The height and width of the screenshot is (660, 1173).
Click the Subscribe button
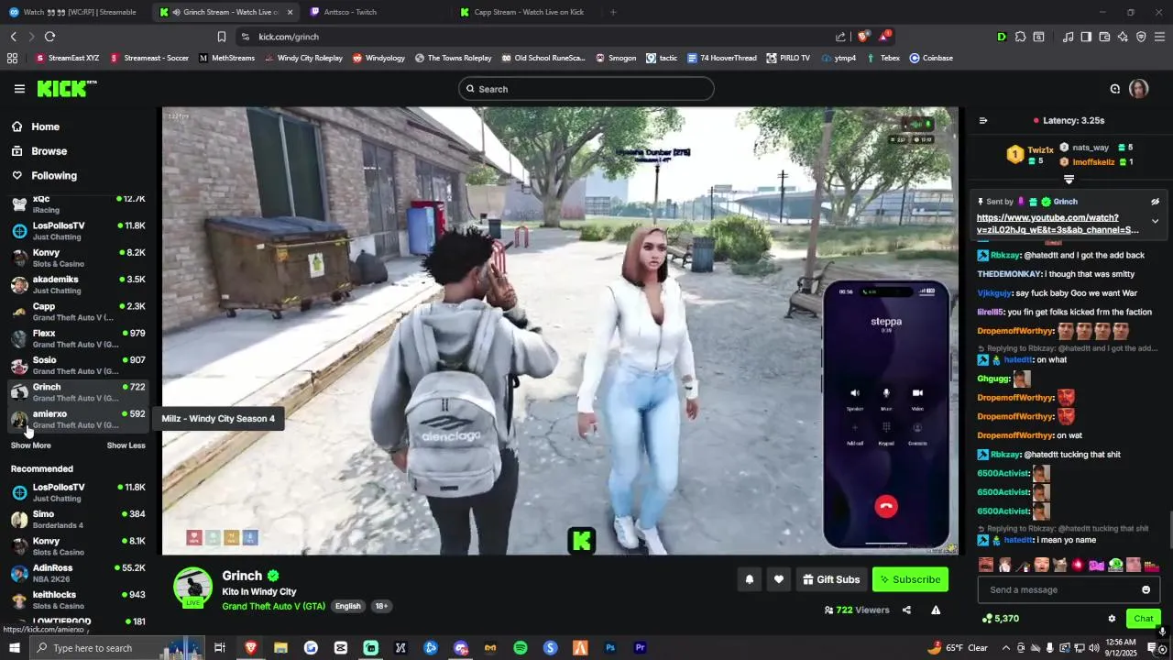point(910,579)
